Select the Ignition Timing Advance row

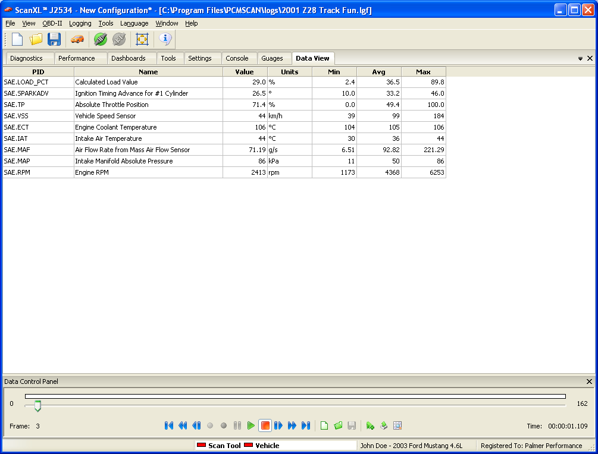(224, 93)
